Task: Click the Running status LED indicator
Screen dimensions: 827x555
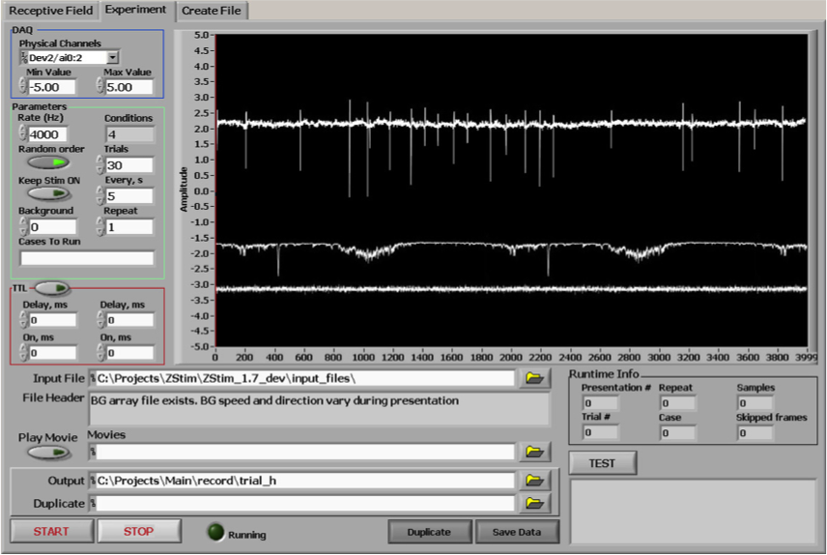Action: pos(216,533)
